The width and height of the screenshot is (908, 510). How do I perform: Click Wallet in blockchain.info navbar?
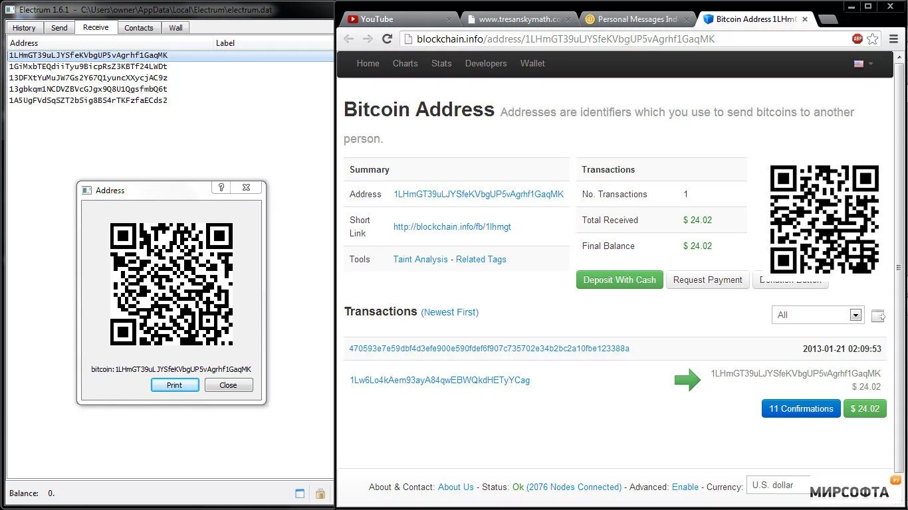[532, 64]
